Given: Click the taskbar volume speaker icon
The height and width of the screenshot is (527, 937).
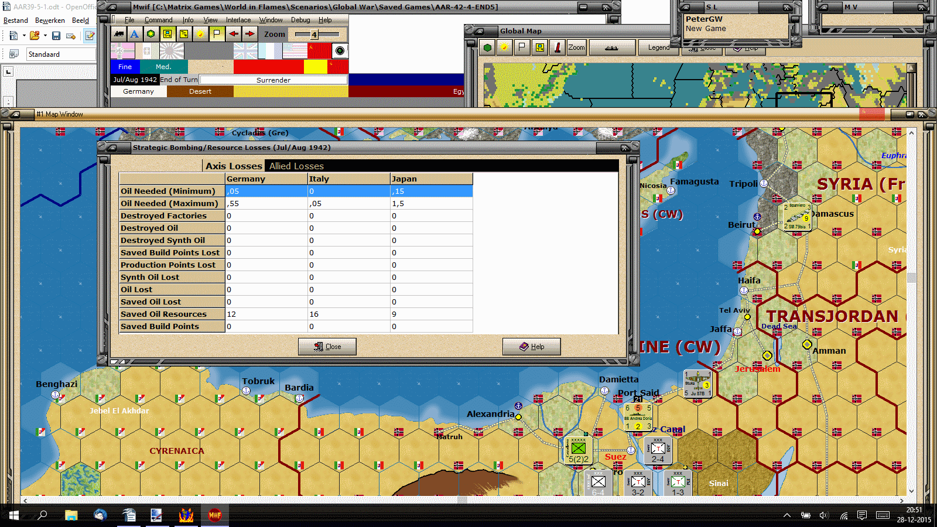Looking at the screenshot, I should point(824,515).
